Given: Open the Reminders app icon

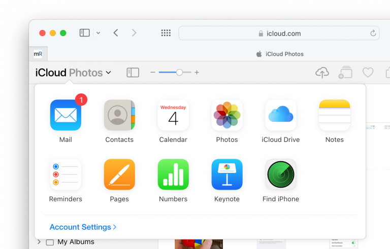Looking at the screenshot, I should [66, 174].
